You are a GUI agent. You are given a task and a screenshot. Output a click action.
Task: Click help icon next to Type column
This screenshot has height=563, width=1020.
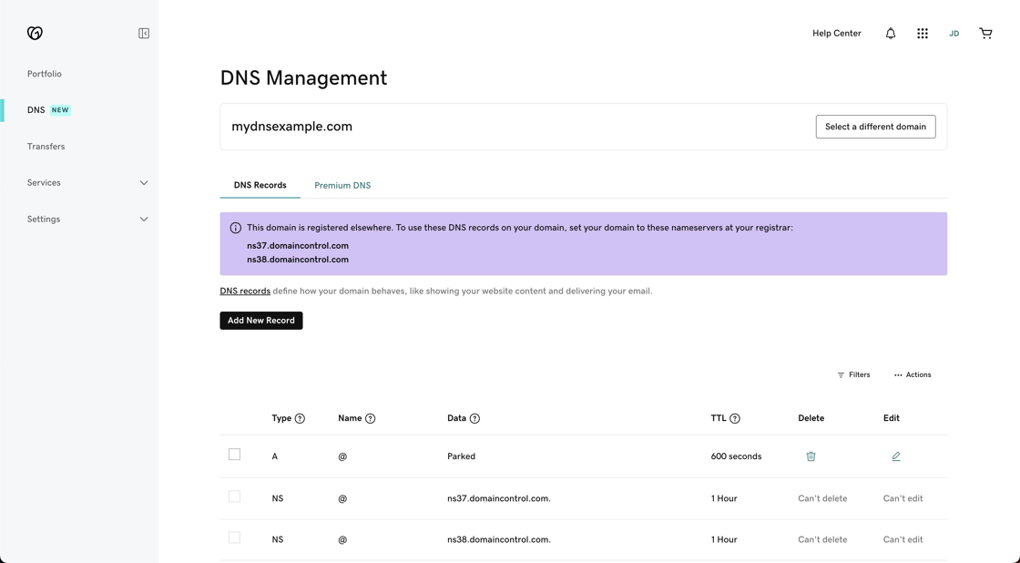point(300,418)
